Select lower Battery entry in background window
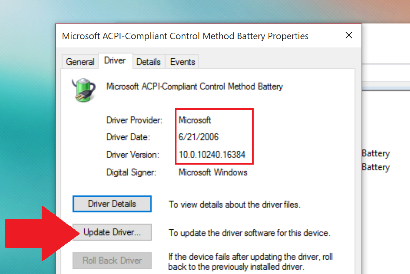 376,167
